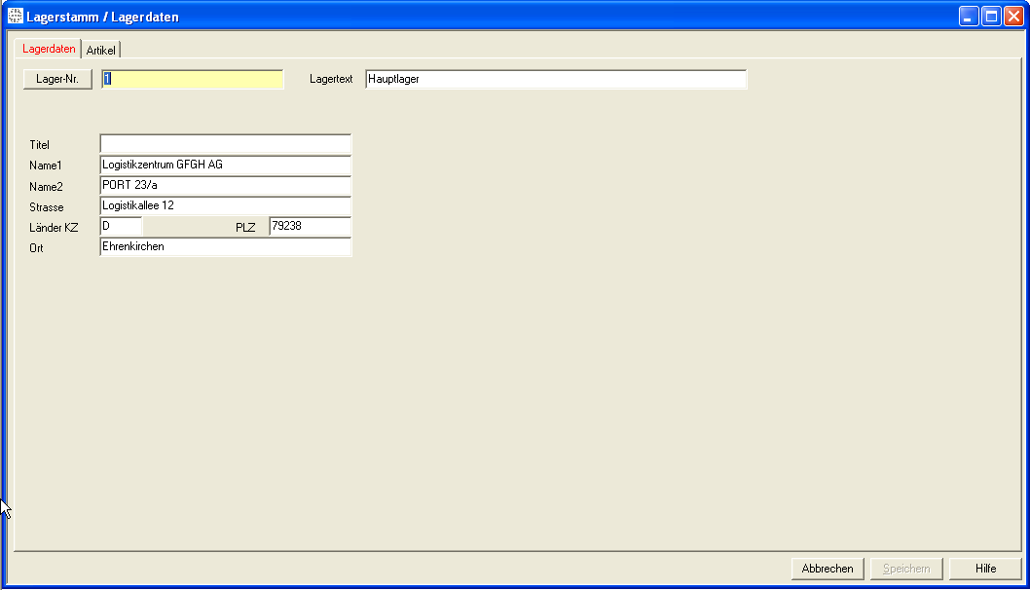This screenshot has width=1030, height=590.
Task: Click the Ort field with Ehrenkirchen
Action: 225,246
